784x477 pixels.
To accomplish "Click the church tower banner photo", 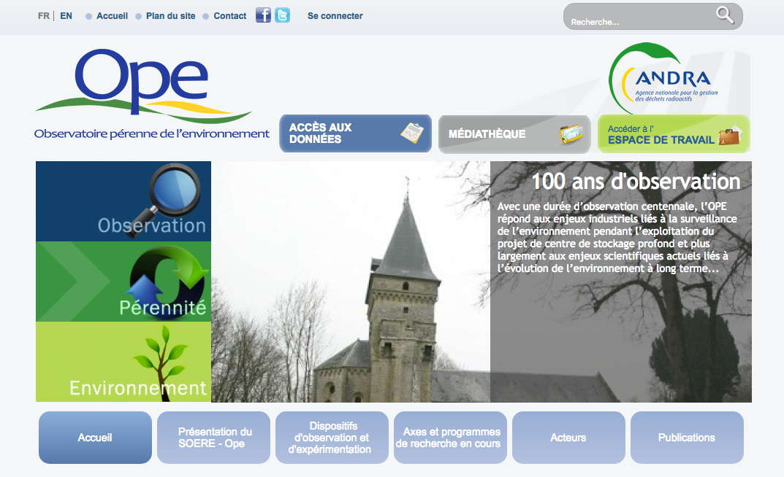I will click(x=351, y=282).
